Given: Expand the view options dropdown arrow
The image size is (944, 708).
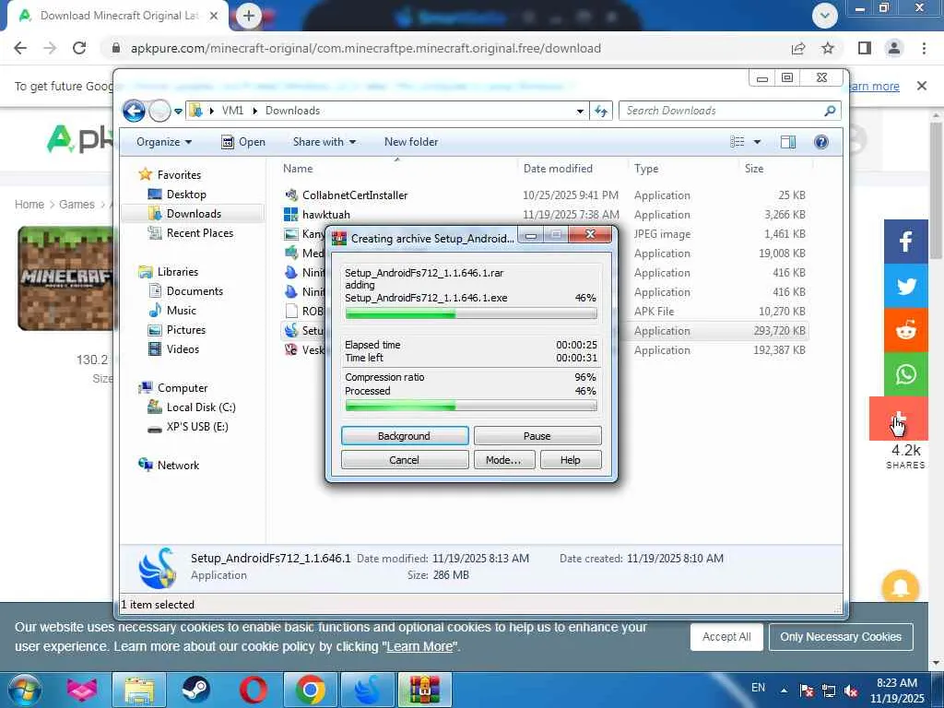Looking at the screenshot, I should point(758,142).
